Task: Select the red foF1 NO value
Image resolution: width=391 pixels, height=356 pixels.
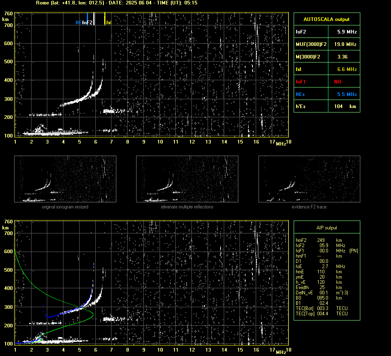Action: (338, 82)
